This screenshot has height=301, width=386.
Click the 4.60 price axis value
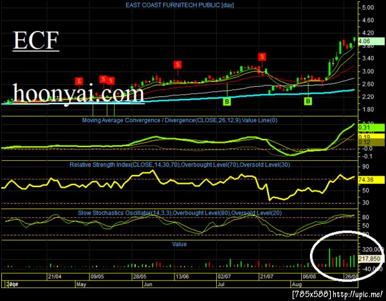click(x=368, y=20)
